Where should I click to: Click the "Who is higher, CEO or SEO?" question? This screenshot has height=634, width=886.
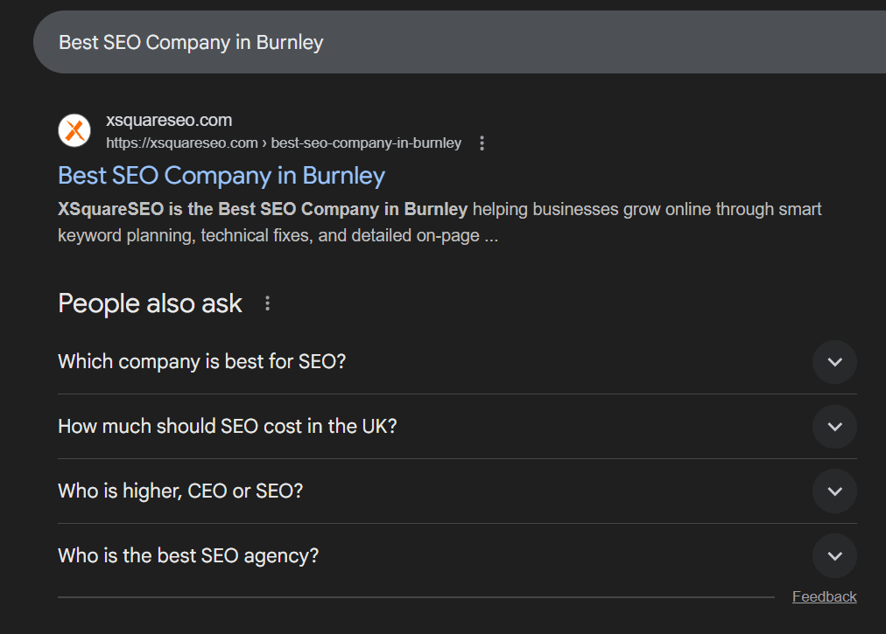click(x=179, y=491)
